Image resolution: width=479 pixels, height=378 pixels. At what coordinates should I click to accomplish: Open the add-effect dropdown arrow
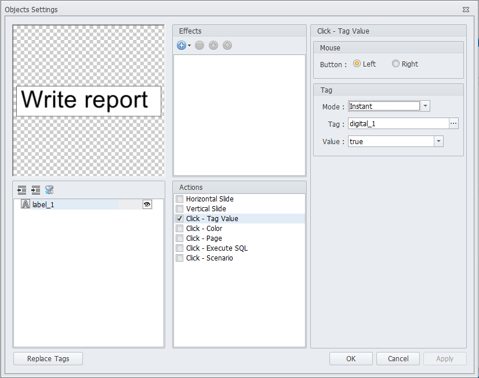(190, 45)
